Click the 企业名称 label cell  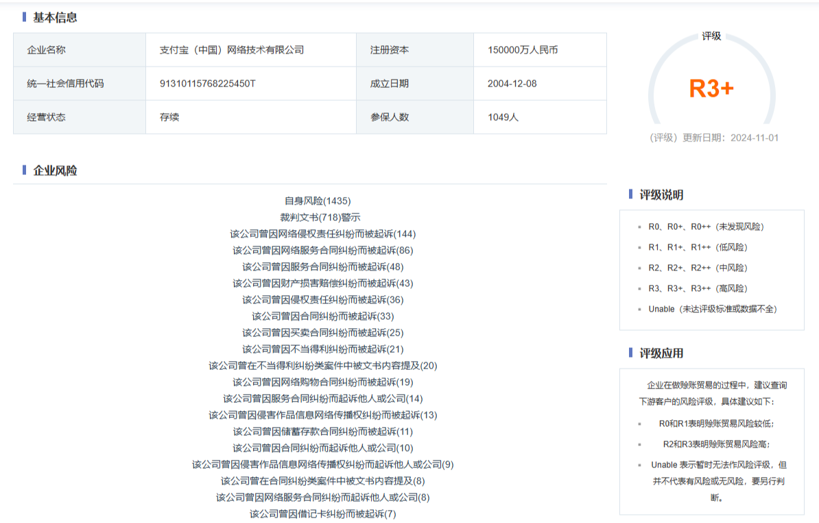pos(80,50)
